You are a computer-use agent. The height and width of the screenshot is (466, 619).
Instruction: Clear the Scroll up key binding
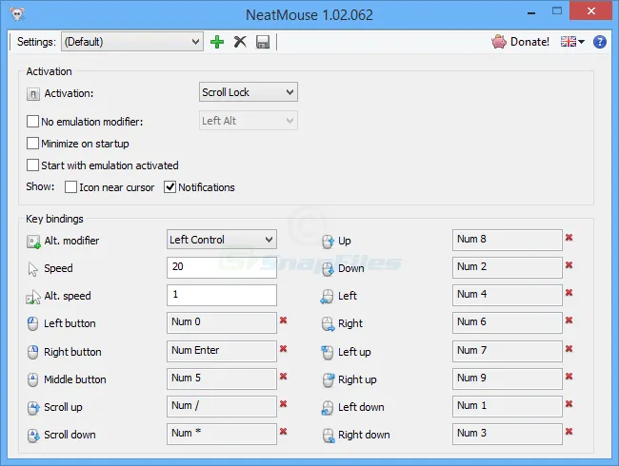click(283, 404)
